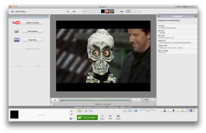
Task: Click the previous item arrow icon
Action: [84, 12]
